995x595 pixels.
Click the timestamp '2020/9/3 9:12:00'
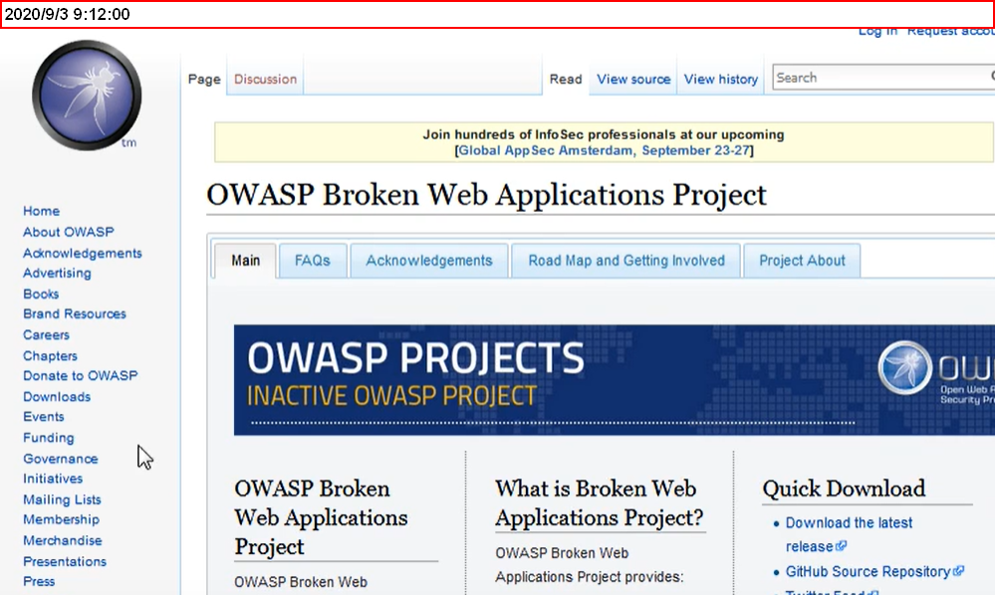[68, 15]
